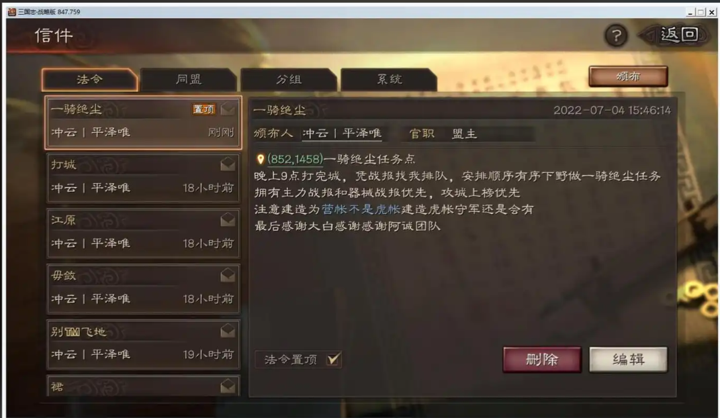Toggle the 法令置顶 checkbox

(333, 359)
